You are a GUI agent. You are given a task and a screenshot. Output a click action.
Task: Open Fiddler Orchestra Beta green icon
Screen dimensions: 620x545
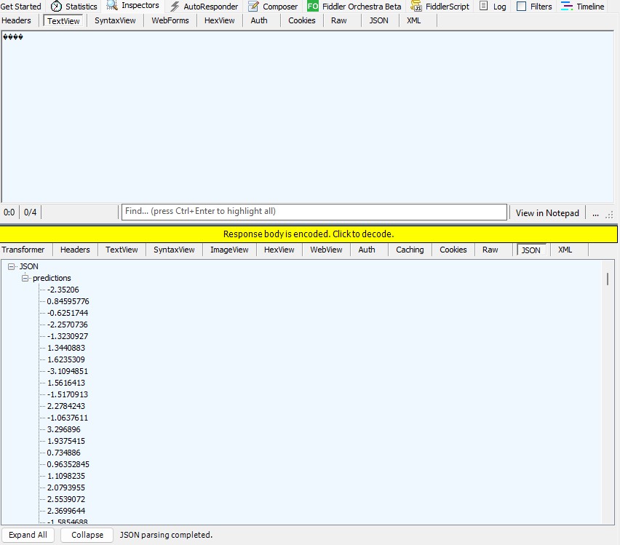click(313, 7)
